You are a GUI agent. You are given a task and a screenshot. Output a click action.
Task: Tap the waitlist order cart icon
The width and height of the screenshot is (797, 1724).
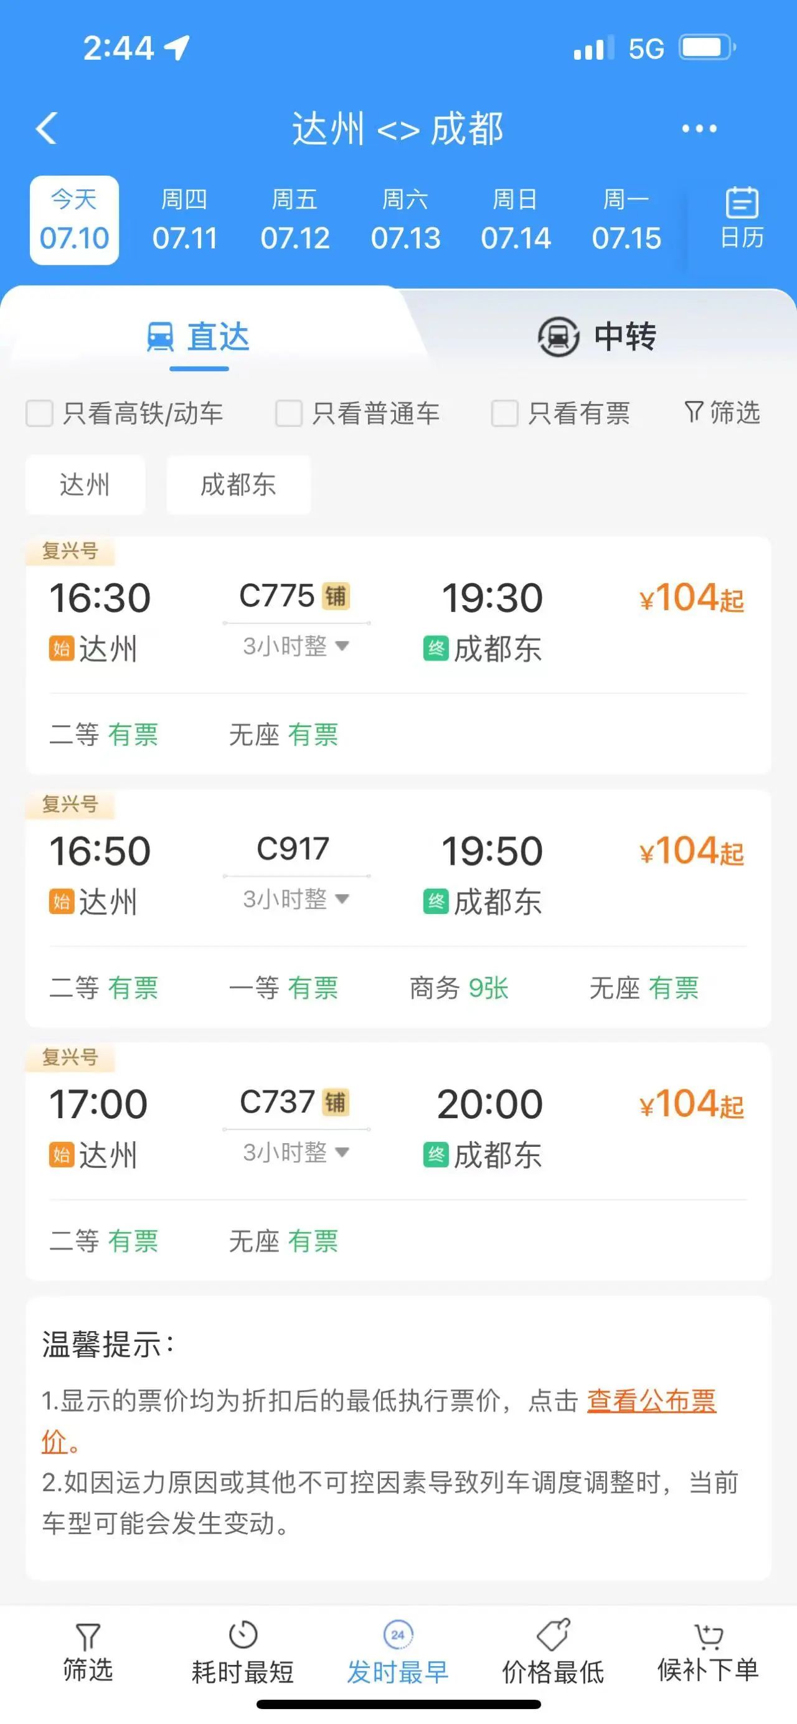click(x=708, y=1634)
